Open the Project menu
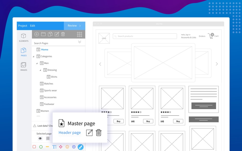242x151 pixels. click(x=23, y=26)
